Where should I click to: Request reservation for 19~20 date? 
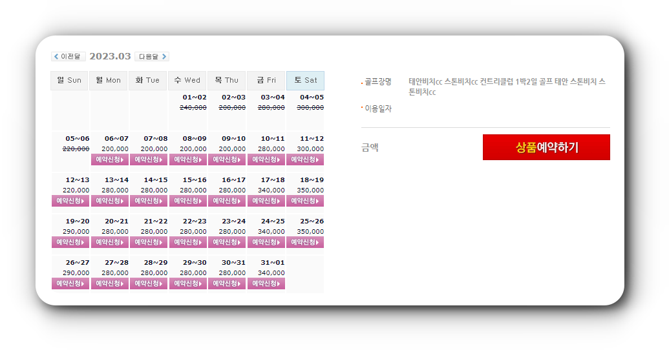coord(70,242)
